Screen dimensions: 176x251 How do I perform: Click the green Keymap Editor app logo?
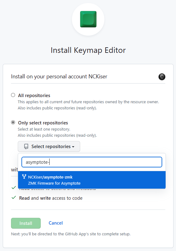[88, 19]
